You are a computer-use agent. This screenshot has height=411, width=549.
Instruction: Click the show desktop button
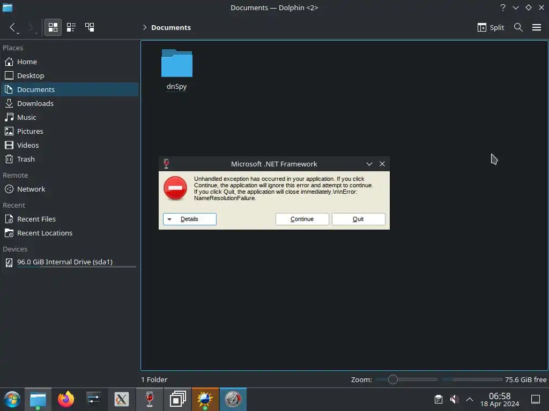(536, 399)
